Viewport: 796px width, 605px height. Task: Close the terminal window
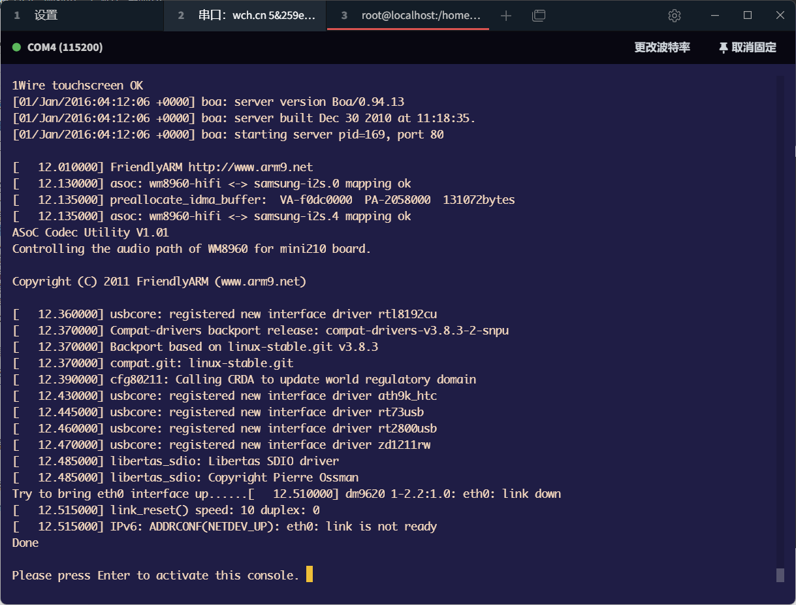(780, 15)
